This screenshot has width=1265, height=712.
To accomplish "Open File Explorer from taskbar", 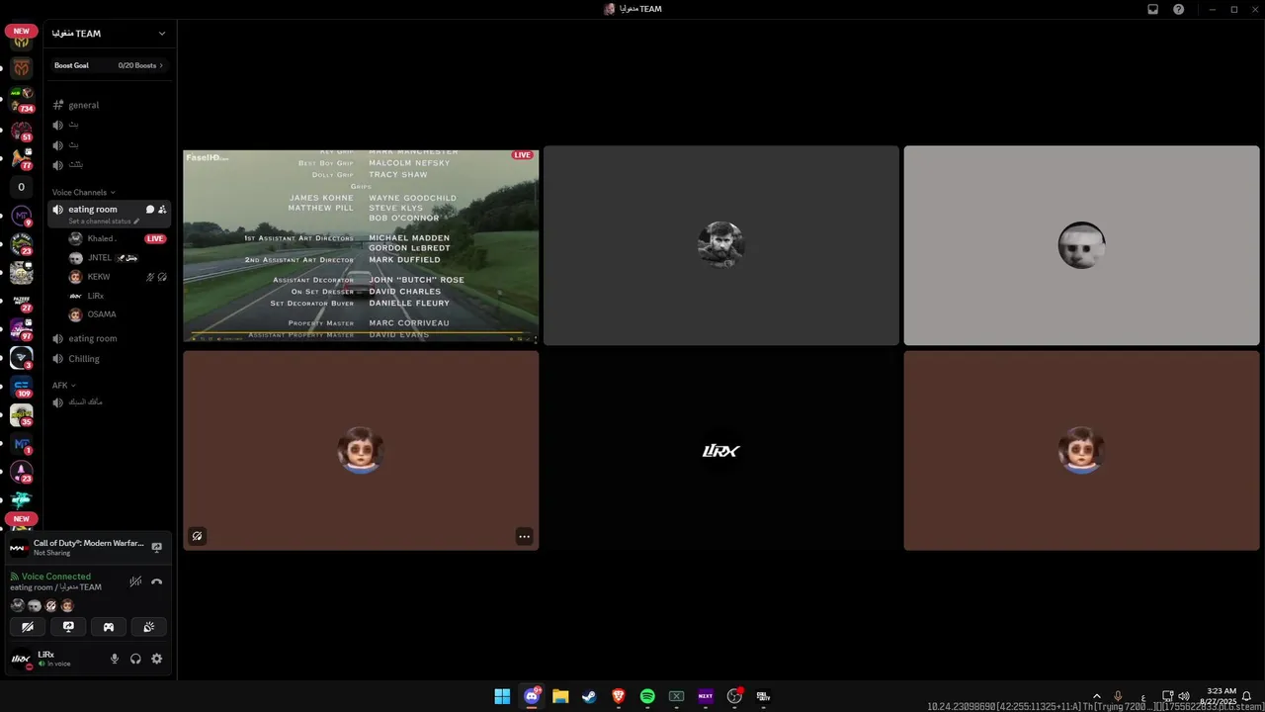I will click(560, 696).
